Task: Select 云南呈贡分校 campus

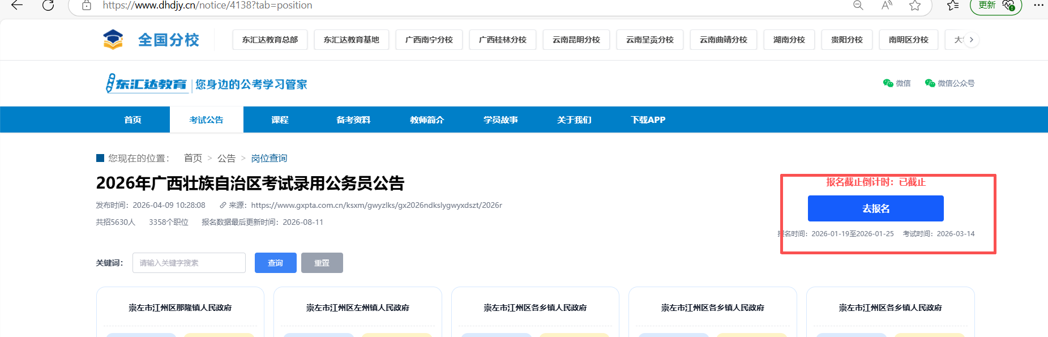Action: pos(650,40)
